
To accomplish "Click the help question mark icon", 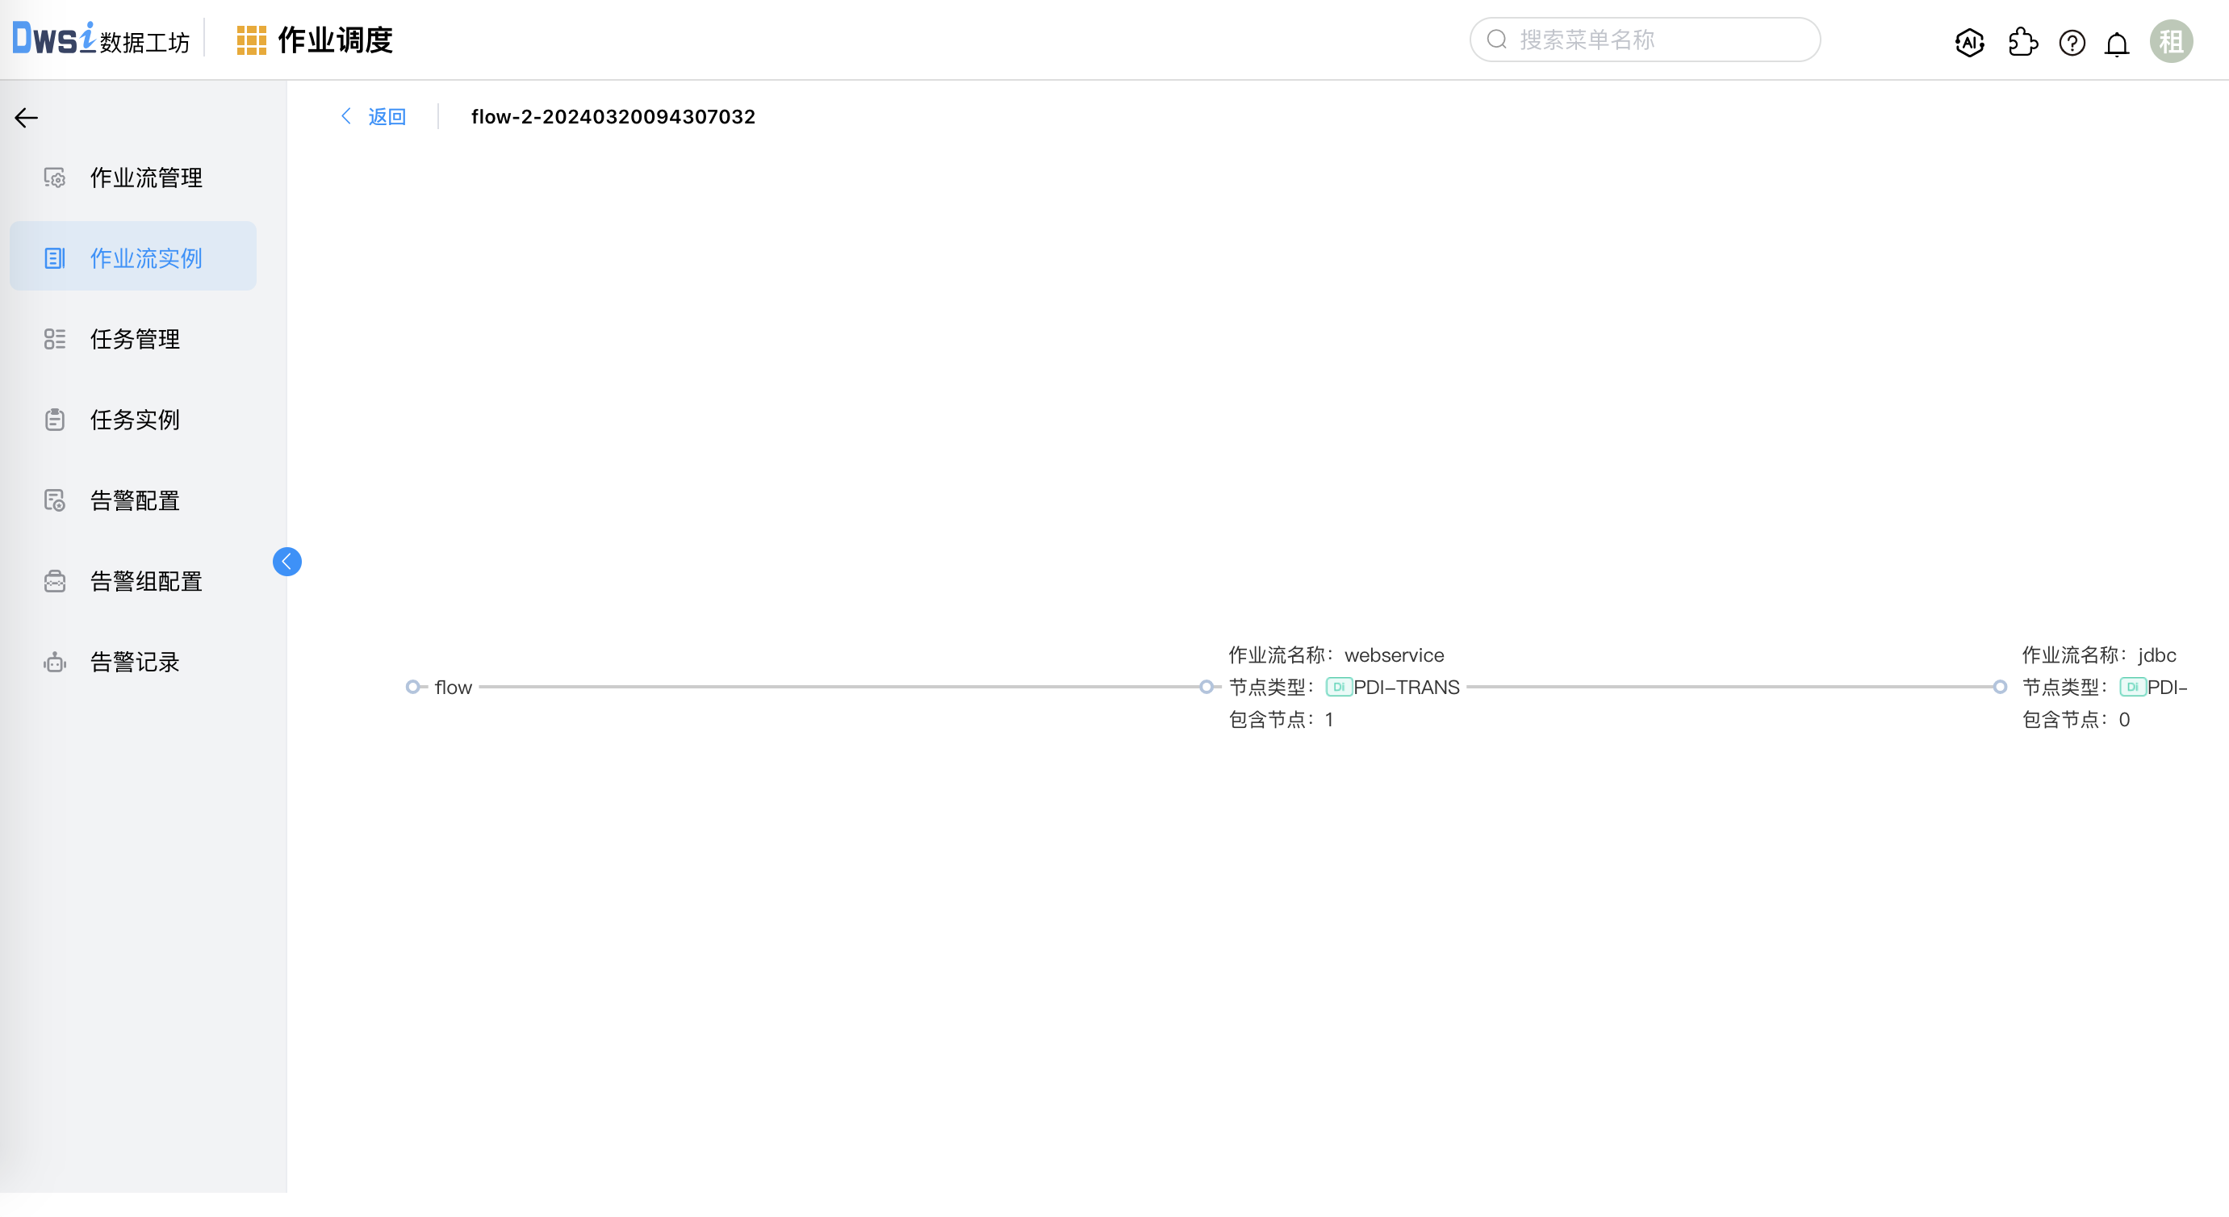I will tap(2072, 41).
